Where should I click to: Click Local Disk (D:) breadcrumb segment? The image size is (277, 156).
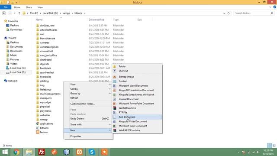point(50,13)
